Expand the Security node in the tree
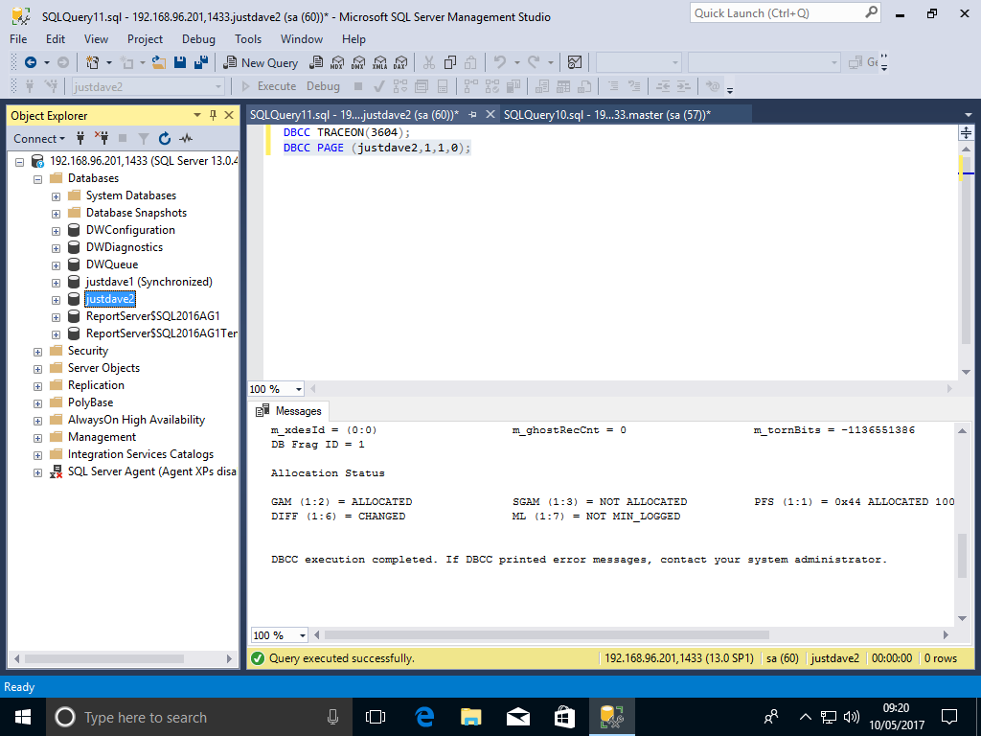981x736 pixels. click(x=38, y=351)
